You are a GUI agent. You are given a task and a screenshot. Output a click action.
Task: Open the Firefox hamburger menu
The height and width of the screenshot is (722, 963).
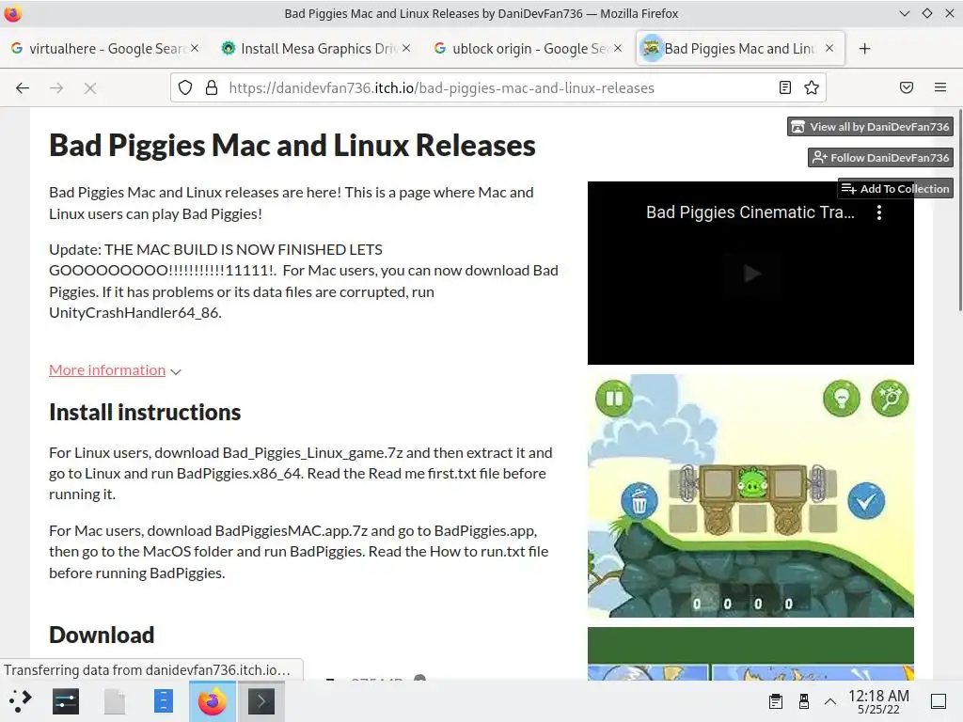(939, 87)
